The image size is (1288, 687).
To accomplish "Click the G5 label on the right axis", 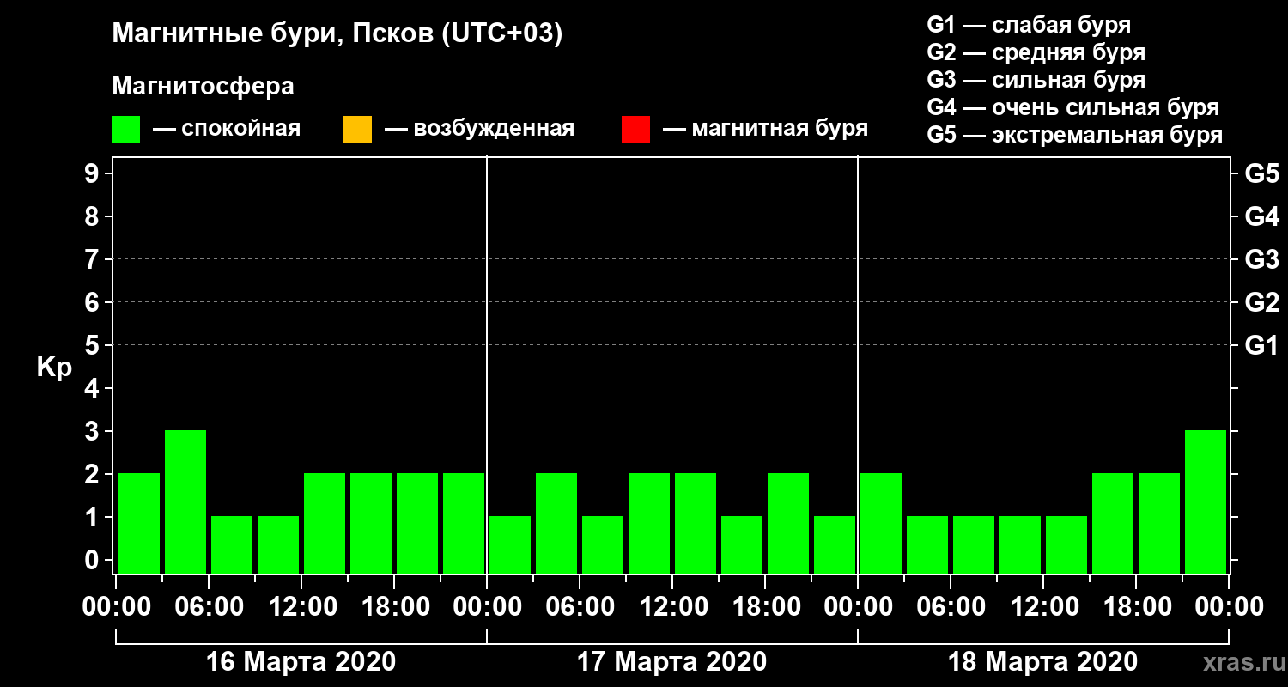I will (1261, 173).
